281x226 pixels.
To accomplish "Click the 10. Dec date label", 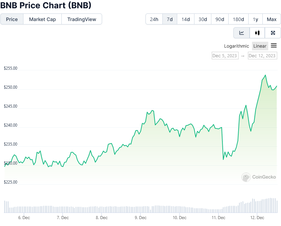I will click(179, 218).
